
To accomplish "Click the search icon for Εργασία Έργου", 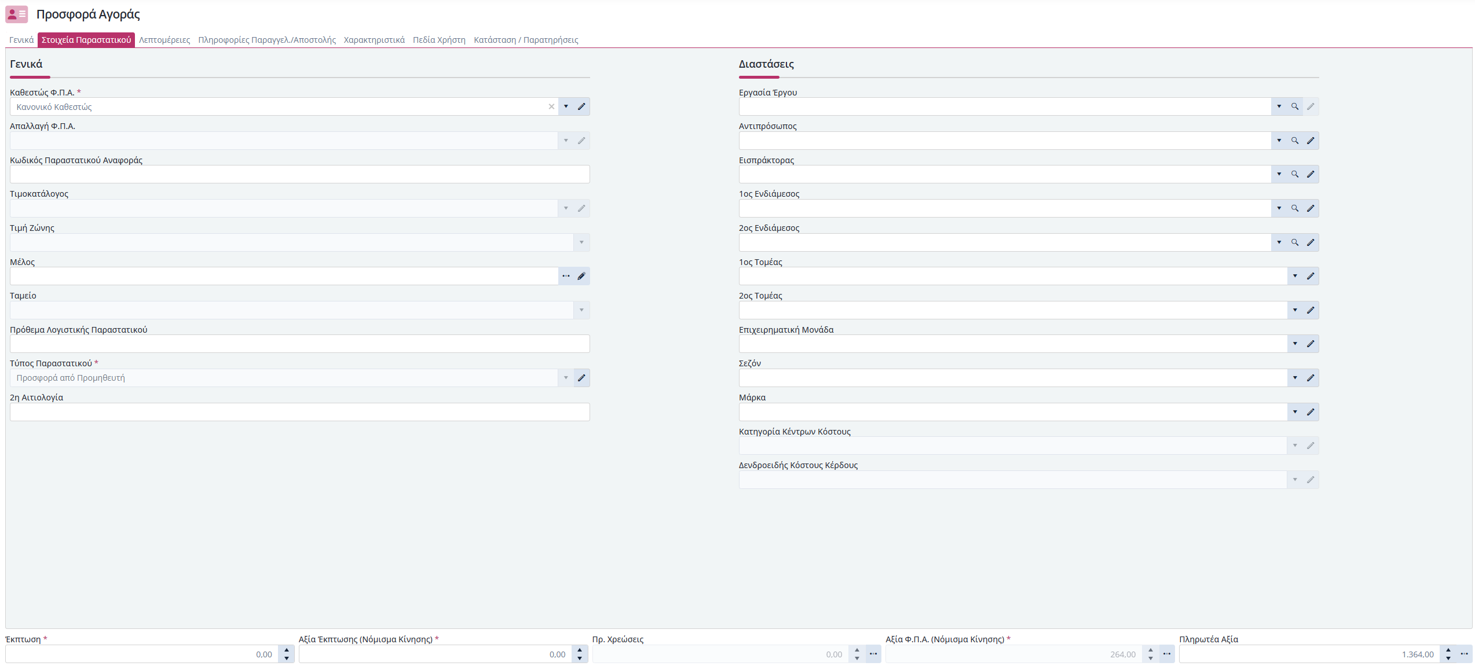I will 1295,106.
